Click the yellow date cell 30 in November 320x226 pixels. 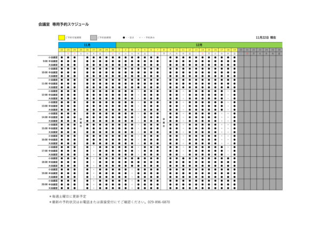pos(113,50)
